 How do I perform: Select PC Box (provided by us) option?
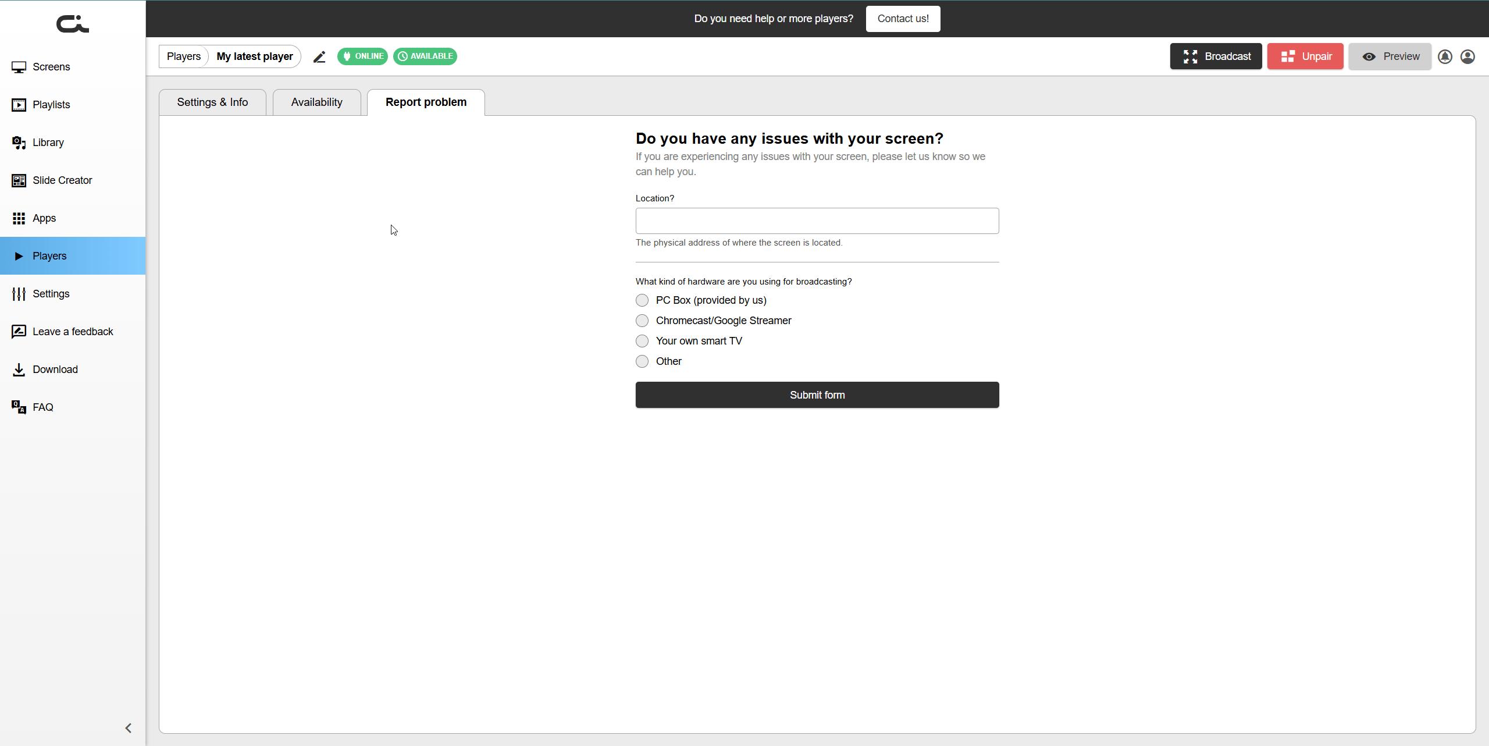642,300
